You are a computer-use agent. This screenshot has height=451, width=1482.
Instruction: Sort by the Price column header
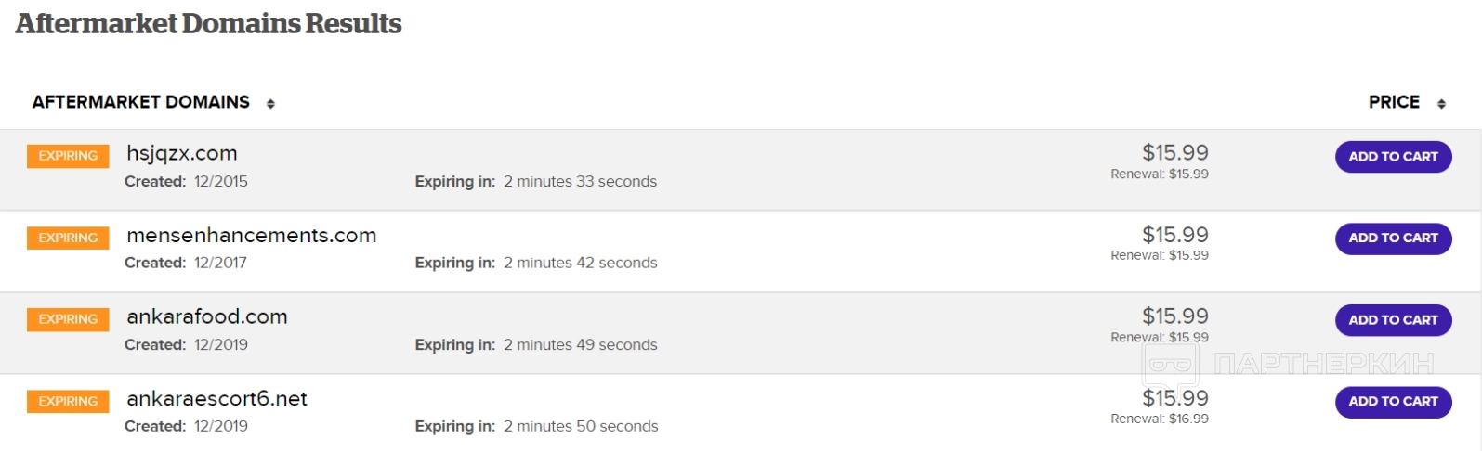pyautogui.click(x=1394, y=102)
